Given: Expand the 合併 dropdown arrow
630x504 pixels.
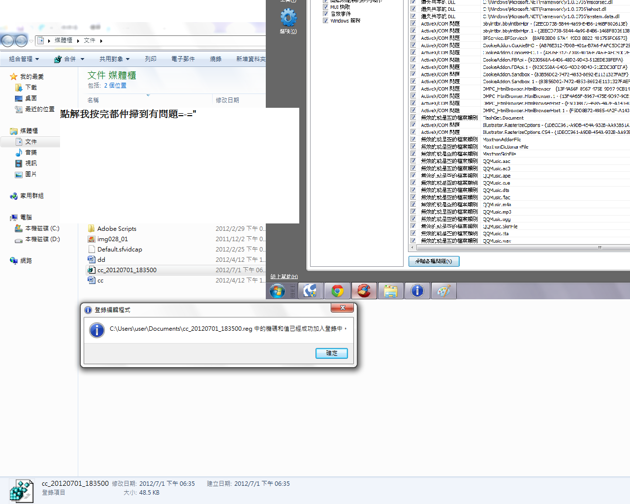Looking at the screenshot, I should coord(82,59).
